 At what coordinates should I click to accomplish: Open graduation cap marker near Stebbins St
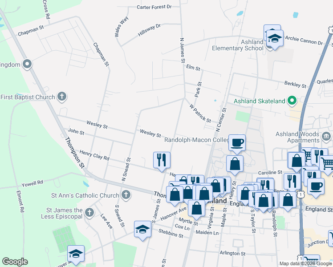point(142,230)
